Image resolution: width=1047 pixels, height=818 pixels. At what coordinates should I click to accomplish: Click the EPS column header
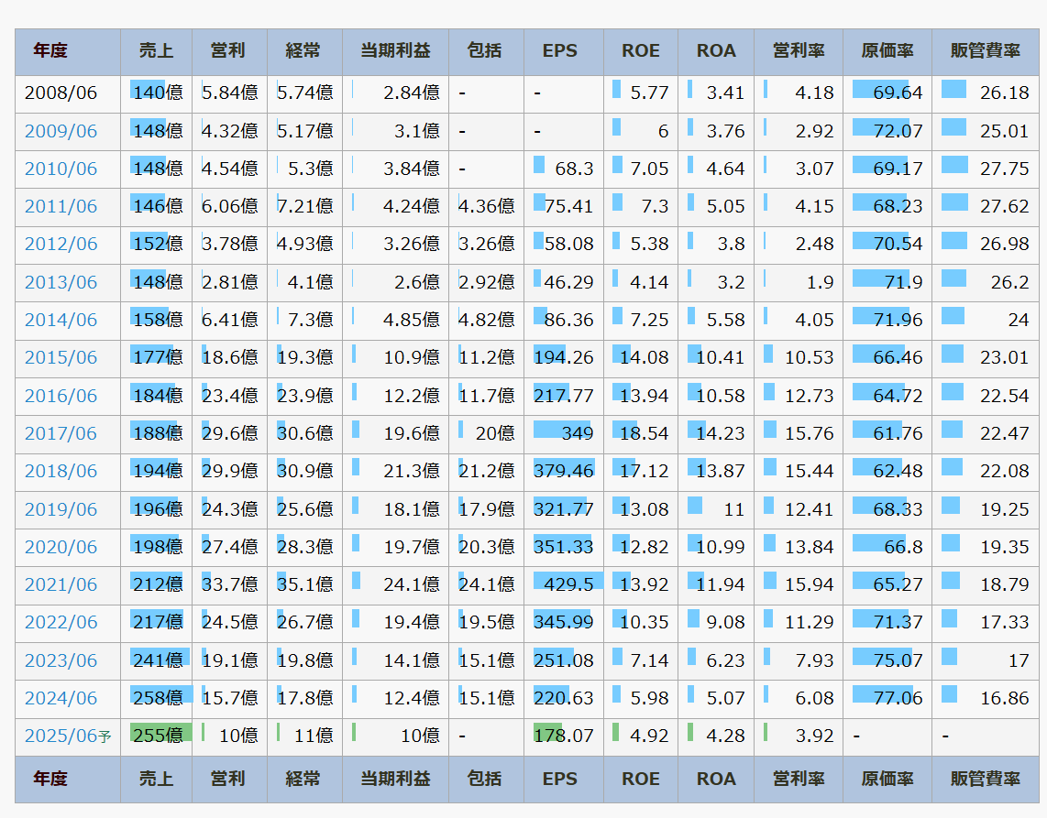pos(561,51)
